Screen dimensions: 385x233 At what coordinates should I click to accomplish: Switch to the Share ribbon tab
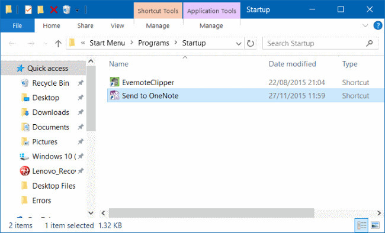85,25
